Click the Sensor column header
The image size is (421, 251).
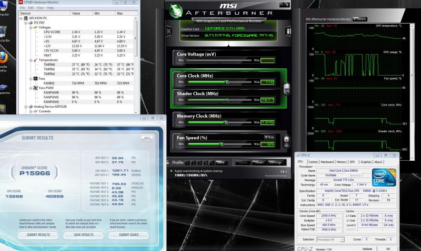[x=45, y=13]
